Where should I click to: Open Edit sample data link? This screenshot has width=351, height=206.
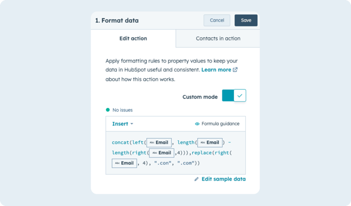point(224,179)
